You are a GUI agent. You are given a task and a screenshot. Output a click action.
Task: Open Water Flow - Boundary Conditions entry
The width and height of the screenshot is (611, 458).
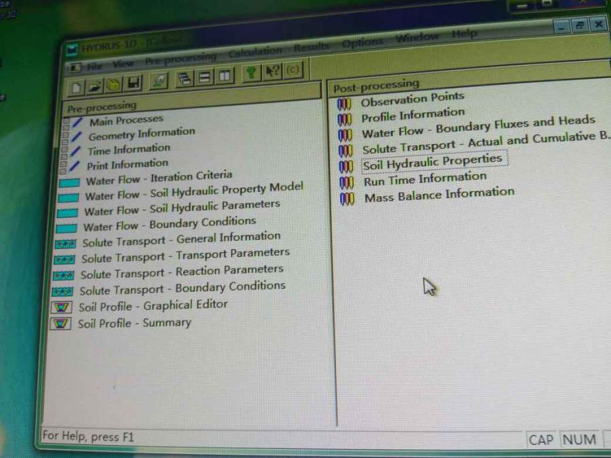point(170,224)
